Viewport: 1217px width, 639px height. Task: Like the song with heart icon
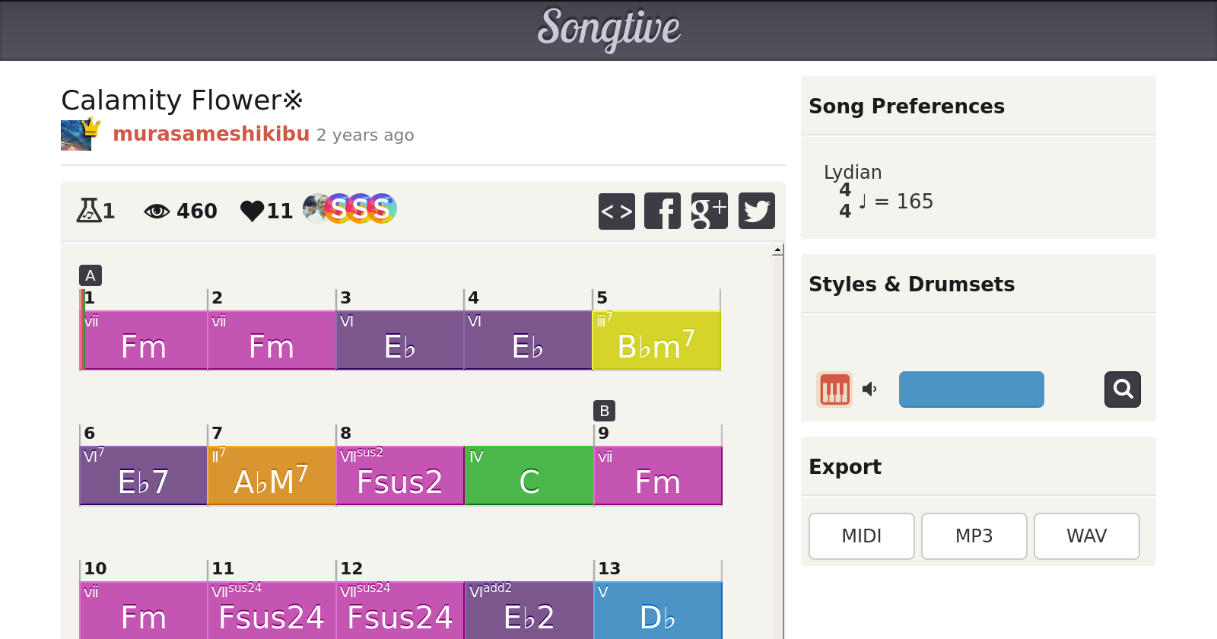point(252,211)
